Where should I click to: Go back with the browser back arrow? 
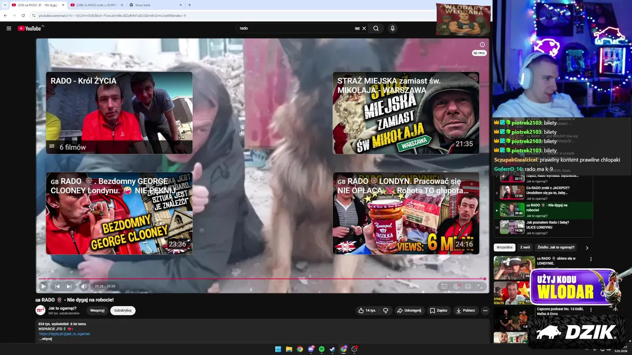5,15
